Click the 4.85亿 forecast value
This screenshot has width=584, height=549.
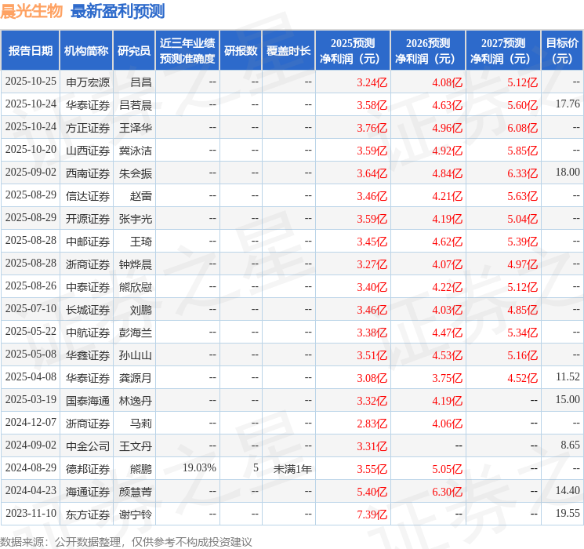pos(523,310)
